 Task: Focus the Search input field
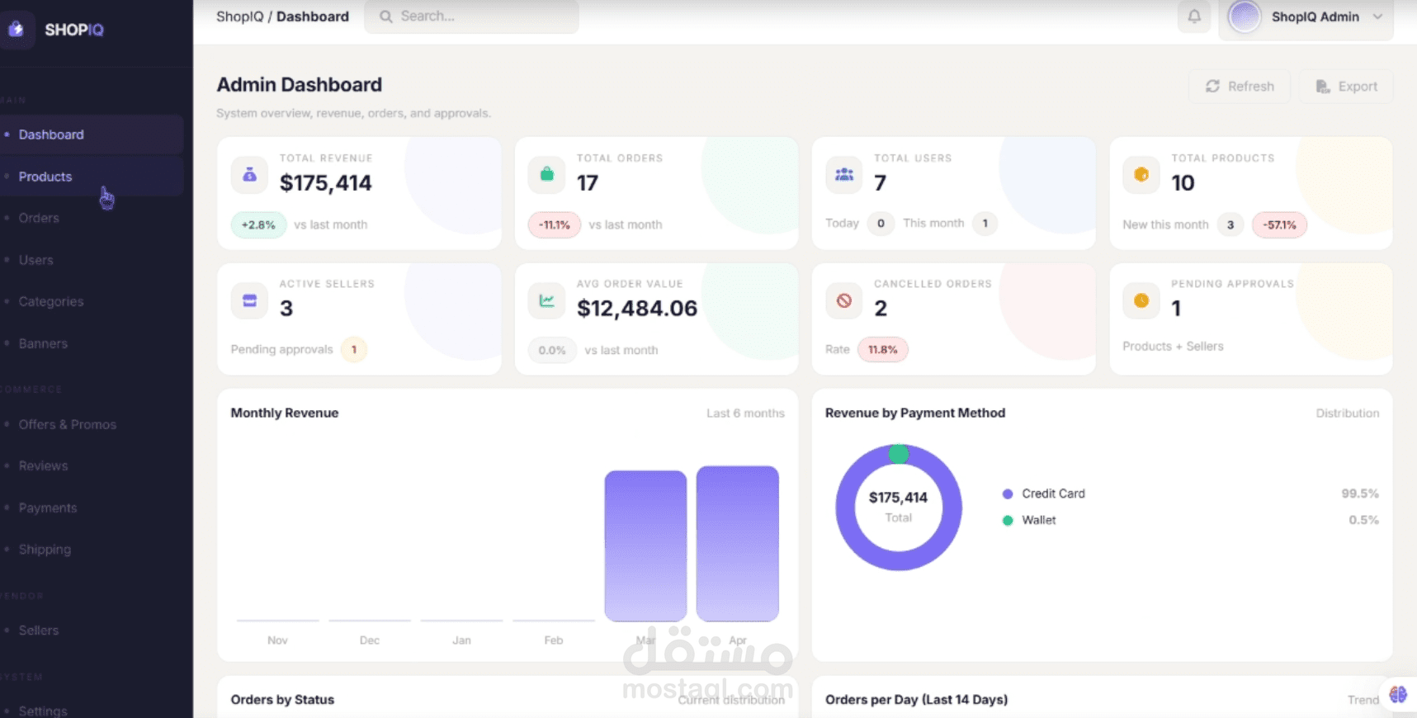click(471, 17)
